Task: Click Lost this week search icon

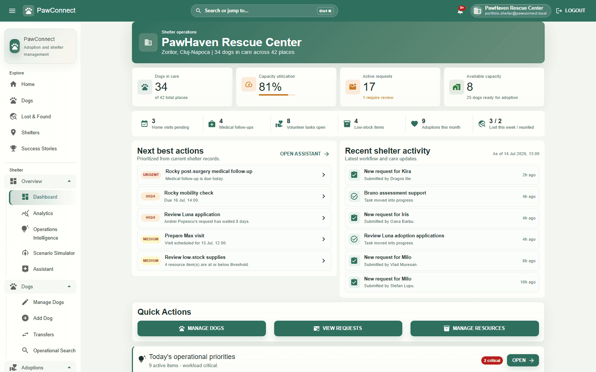Action: click(482, 124)
